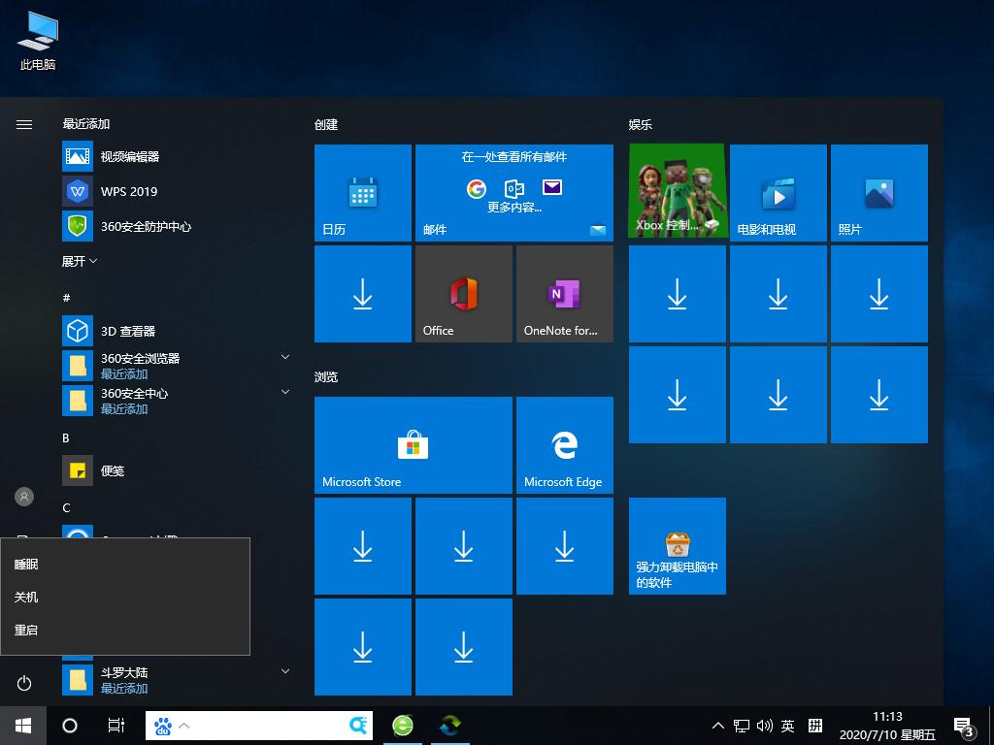Click inside the Baidu taskbar search box

(262, 726)
